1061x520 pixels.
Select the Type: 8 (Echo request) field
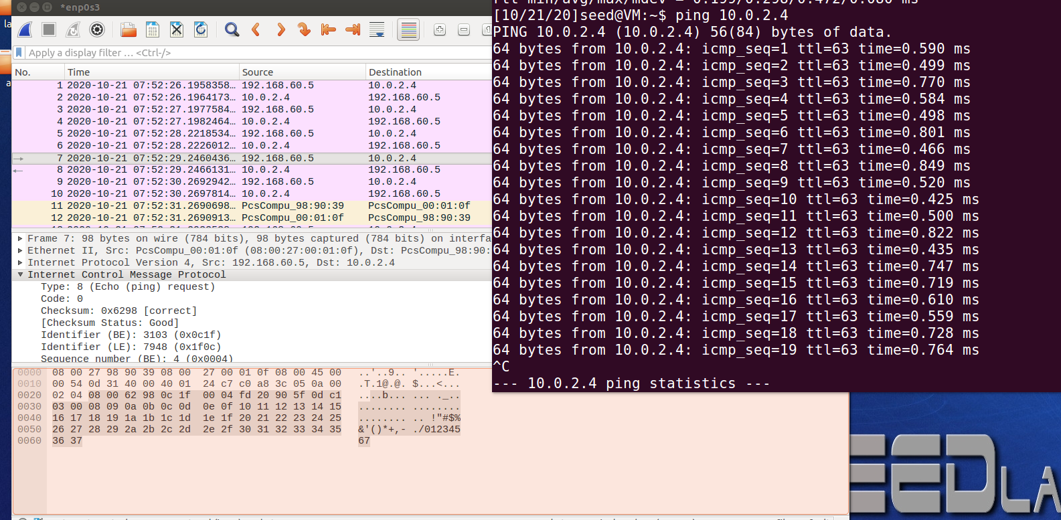(x=128, y=286)
